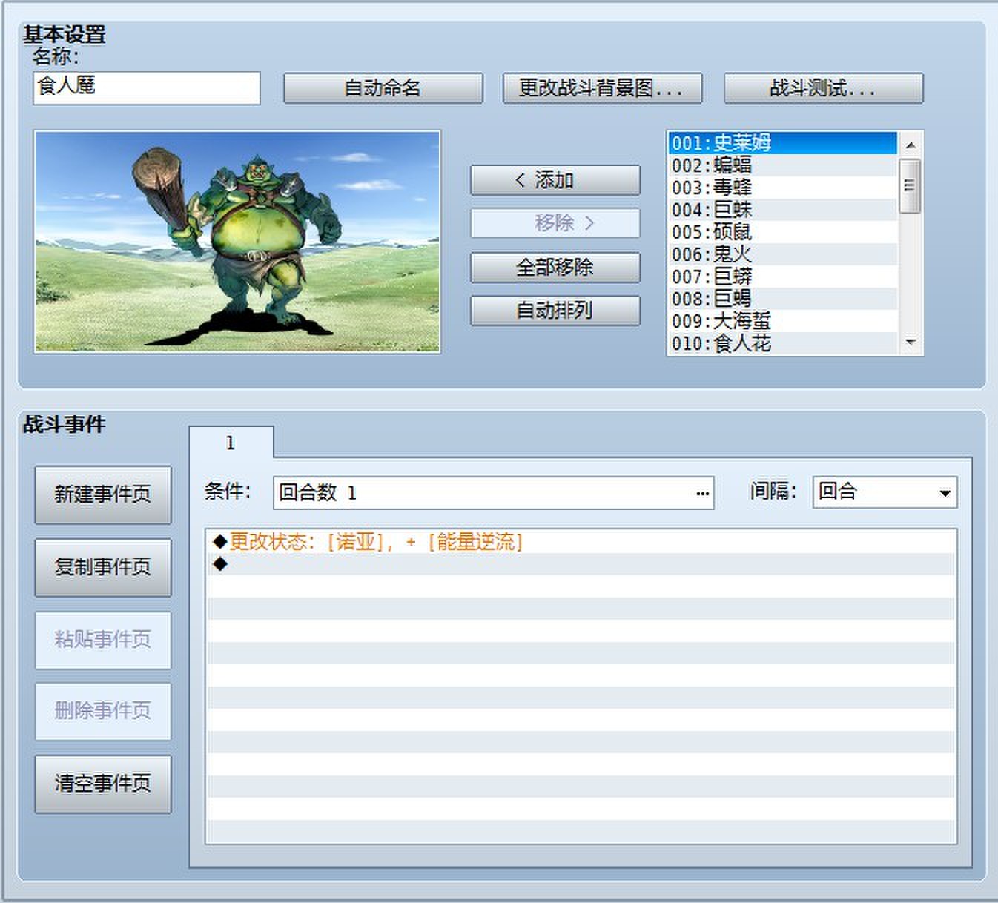Select 006:鬼火 in the enemy list

tap(782, 254)
